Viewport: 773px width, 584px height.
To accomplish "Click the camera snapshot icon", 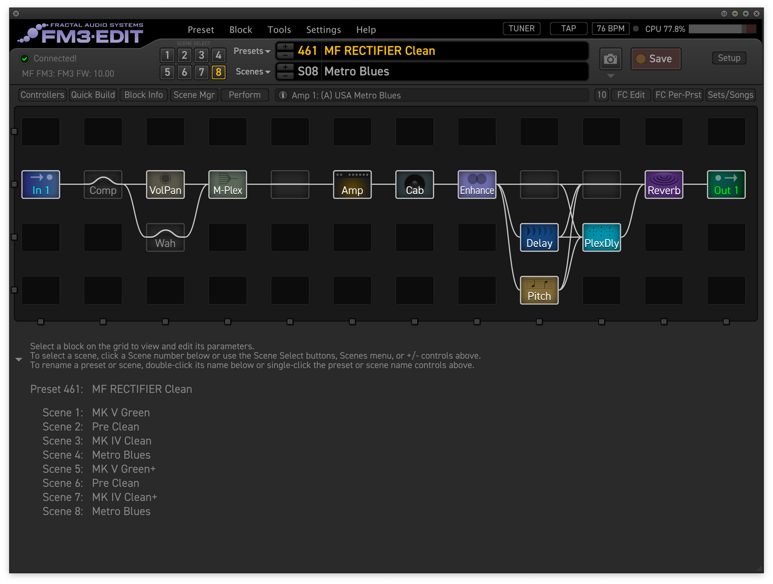I will click(610, 59).
